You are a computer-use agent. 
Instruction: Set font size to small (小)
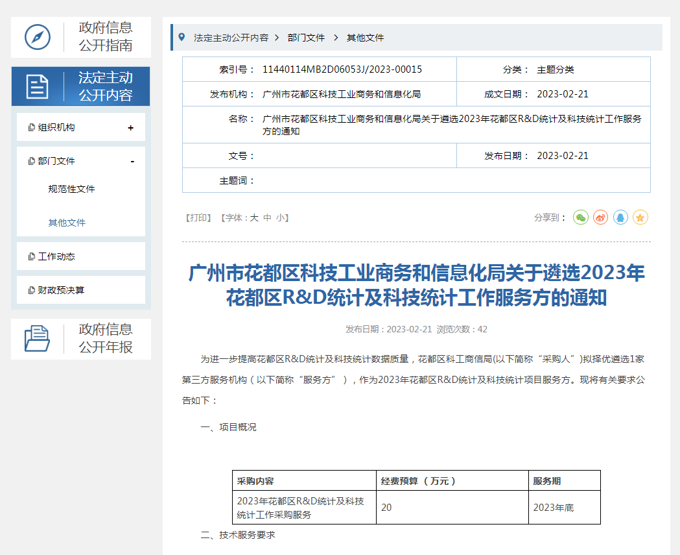(279, 218)
